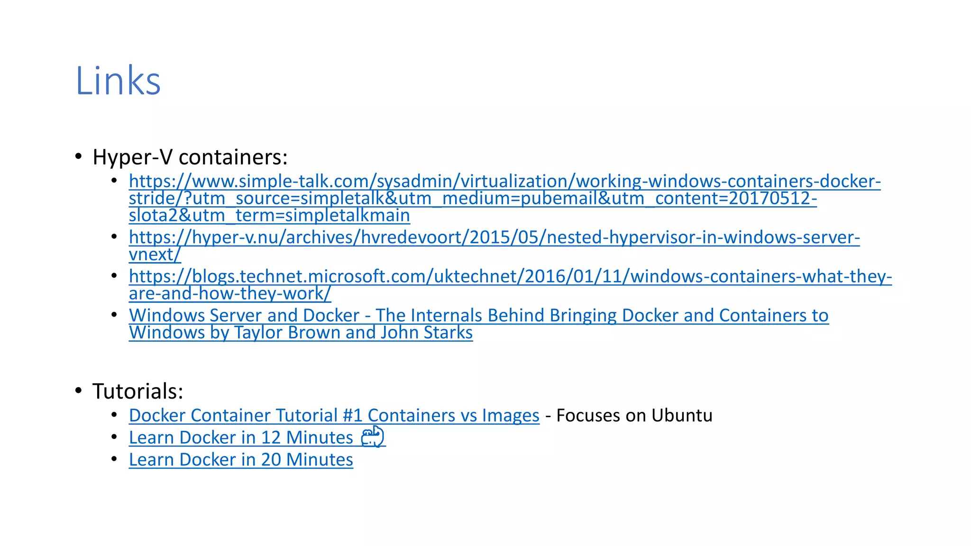
Task: Click the Focuses on Ubuntu note
Action: [634, 416]
